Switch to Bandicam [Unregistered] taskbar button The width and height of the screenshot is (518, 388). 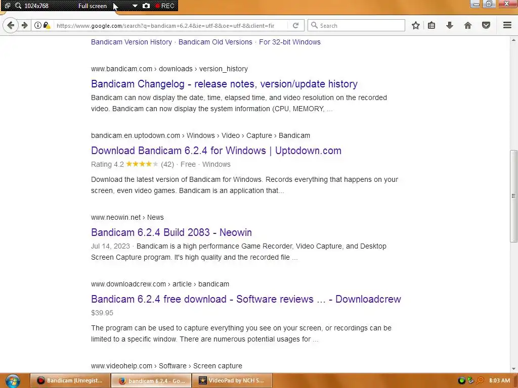pos(70,380)
